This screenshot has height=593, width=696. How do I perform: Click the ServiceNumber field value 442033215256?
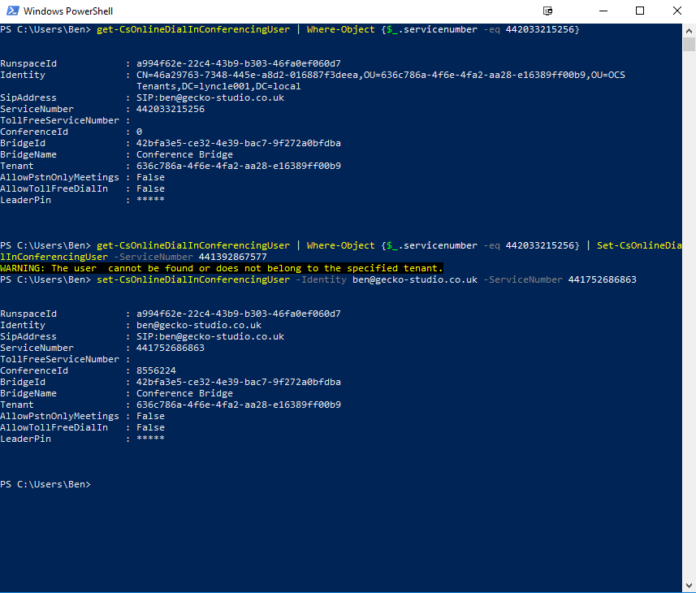pos(171,109)
